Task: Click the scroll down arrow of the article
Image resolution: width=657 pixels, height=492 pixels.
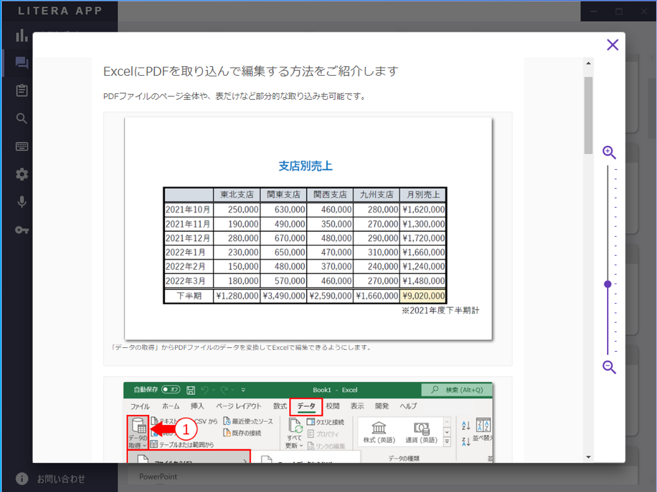Action: click(589, 457)
